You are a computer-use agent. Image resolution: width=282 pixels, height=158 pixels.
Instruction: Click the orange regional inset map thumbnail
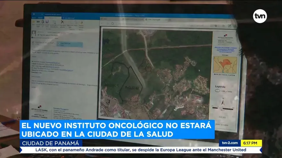click(225, 65)
